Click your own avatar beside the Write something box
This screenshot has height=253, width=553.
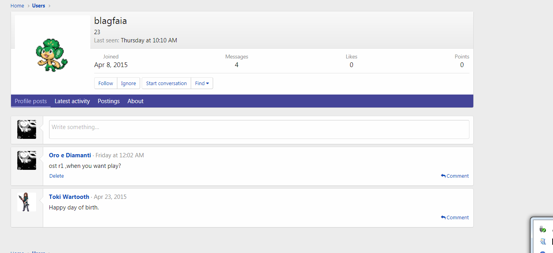pyautogui.click(x=27, y=129)
